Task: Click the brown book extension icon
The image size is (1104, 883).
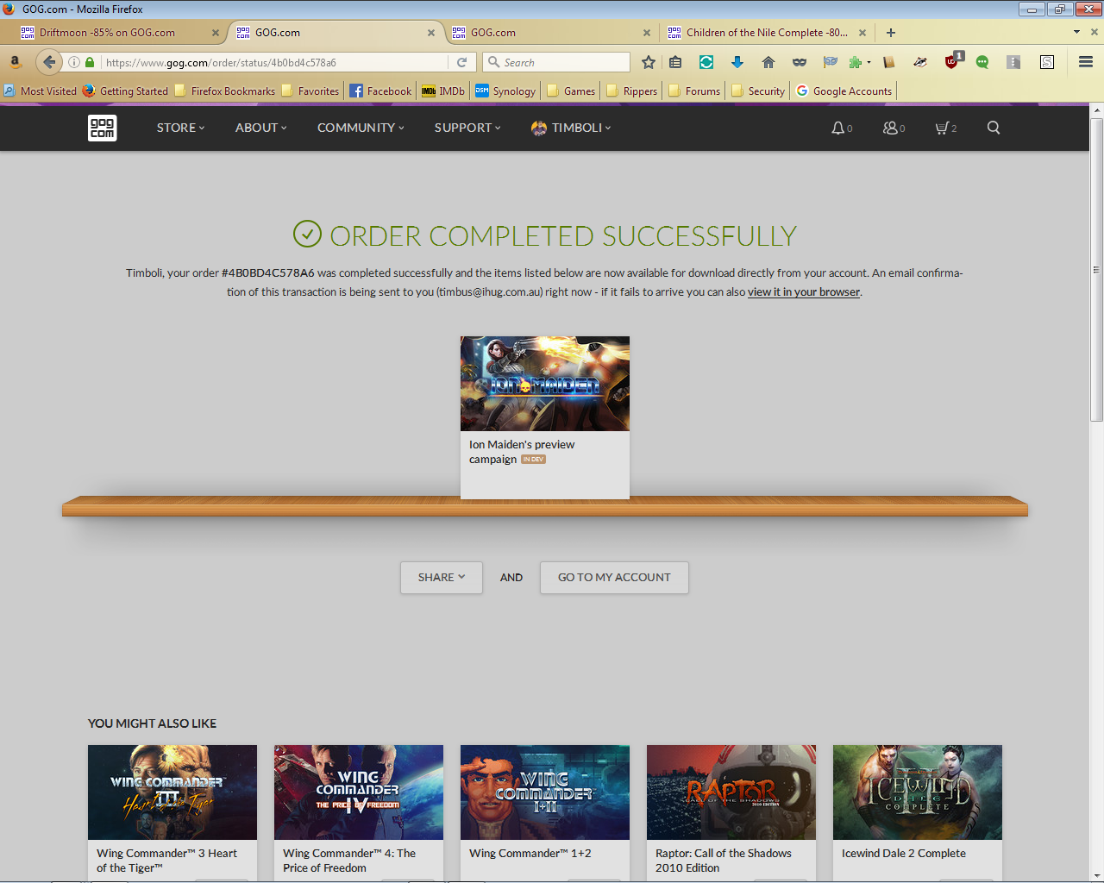Action: (x=889, y=62)
